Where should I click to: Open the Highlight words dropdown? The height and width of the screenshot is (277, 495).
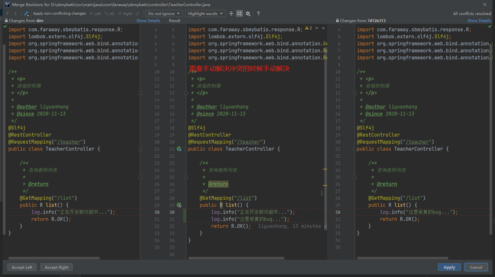point(205,13)
